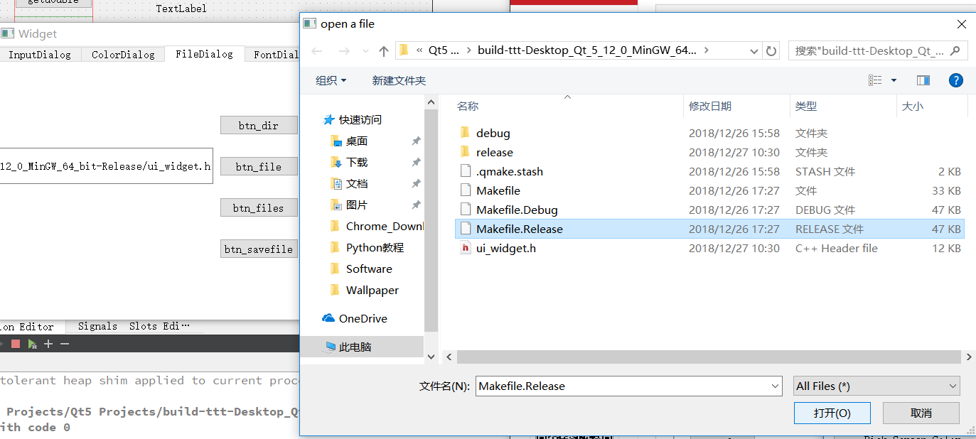Viewport: 976px width, 439px height.
Task: Click the plus icon to add an action
Action: tap(48, 343)
